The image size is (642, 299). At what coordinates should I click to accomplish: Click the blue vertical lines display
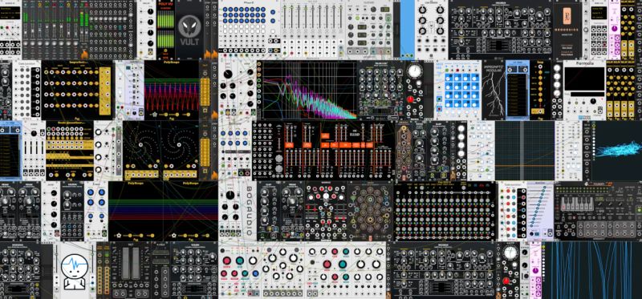pos(592,270)
